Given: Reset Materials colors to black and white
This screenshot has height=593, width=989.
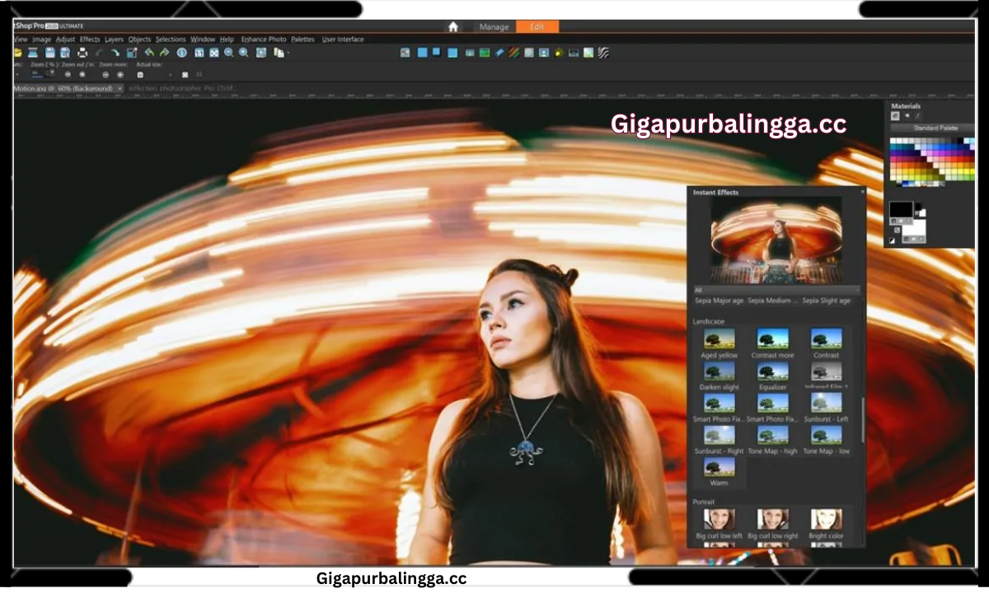Looking at the screenshot, I should 892,240.
